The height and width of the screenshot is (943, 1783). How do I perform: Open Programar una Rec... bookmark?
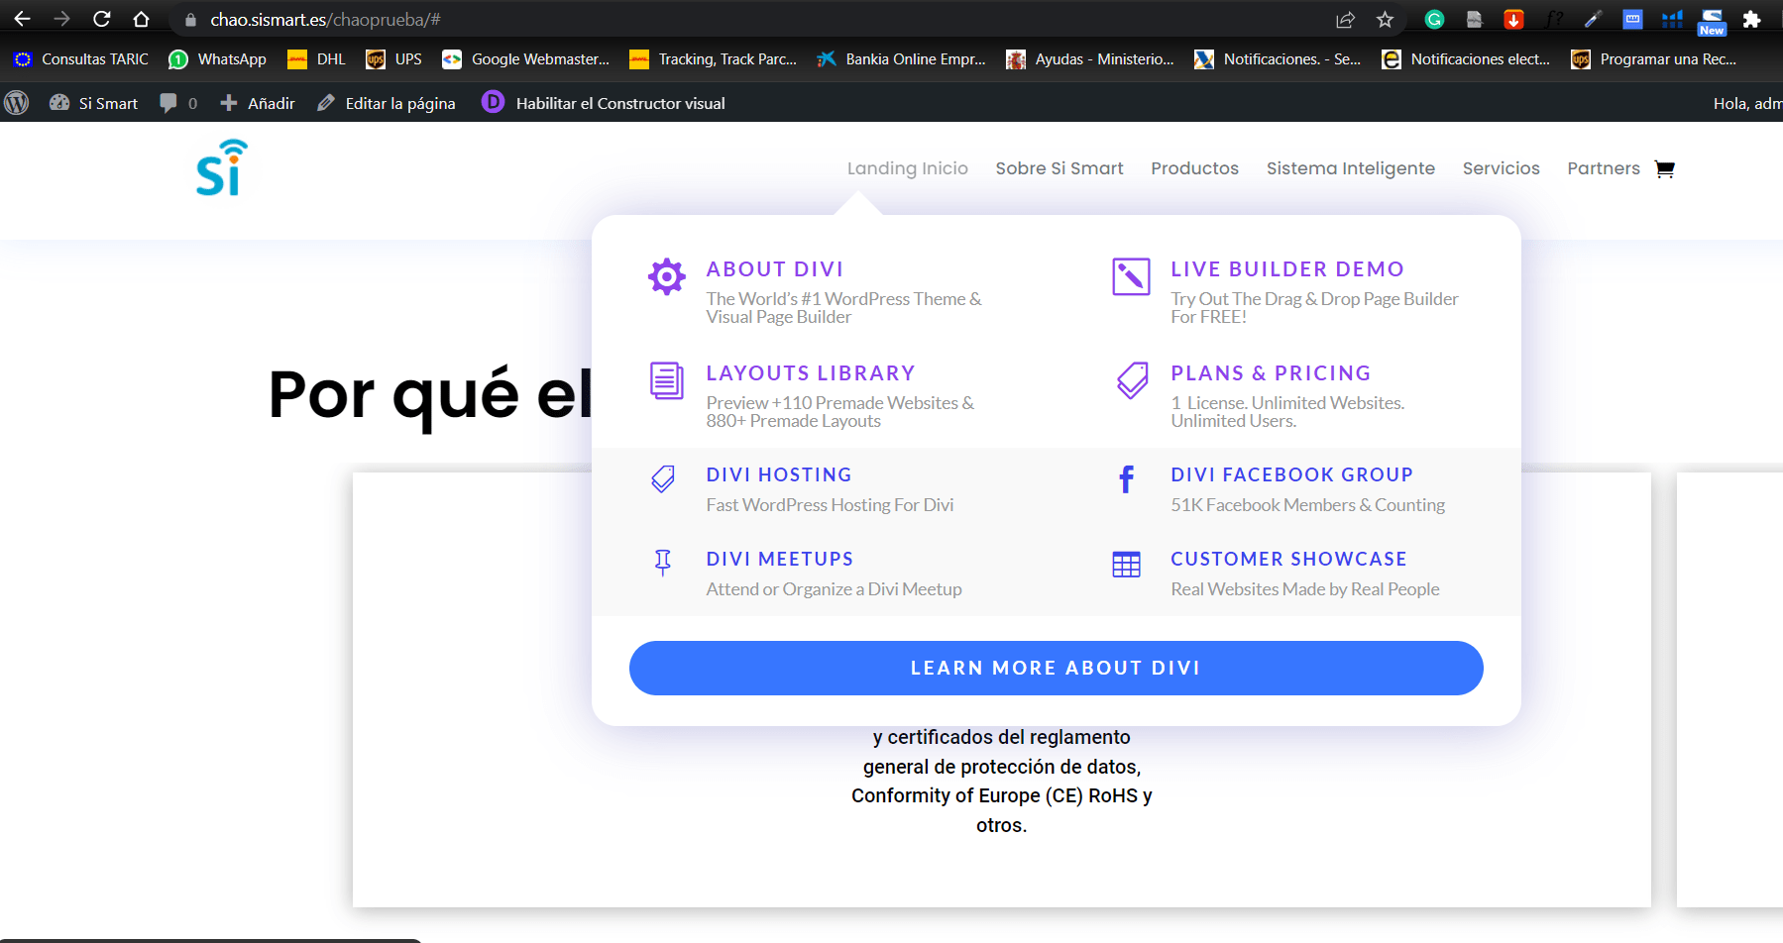(x=1654, y=59)
